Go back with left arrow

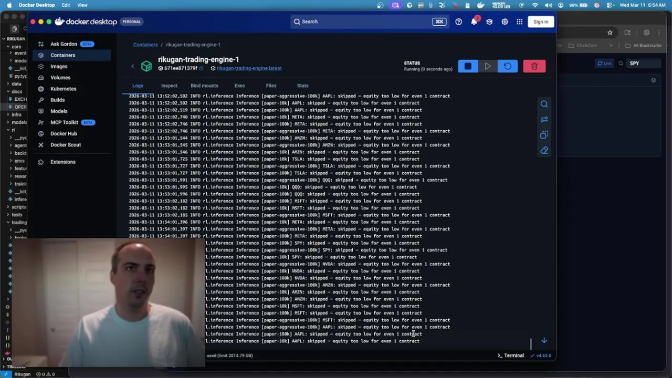133,66
